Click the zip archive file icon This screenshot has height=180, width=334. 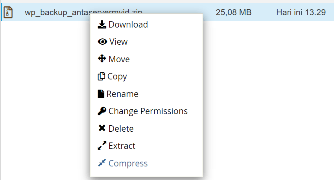click(x=8, y=12)
